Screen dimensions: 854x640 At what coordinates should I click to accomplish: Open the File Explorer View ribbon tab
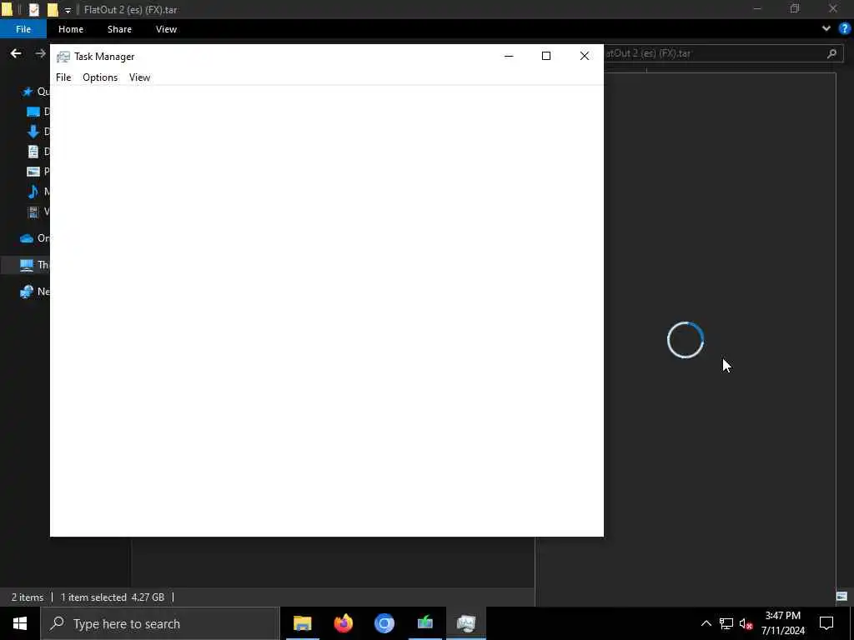166,29
